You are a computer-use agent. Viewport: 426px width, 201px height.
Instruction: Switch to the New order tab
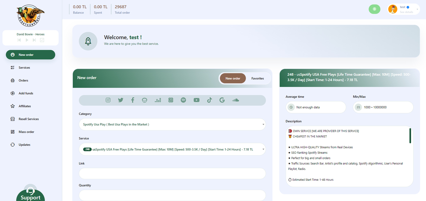pyautogui.click(x=233, y=79)
